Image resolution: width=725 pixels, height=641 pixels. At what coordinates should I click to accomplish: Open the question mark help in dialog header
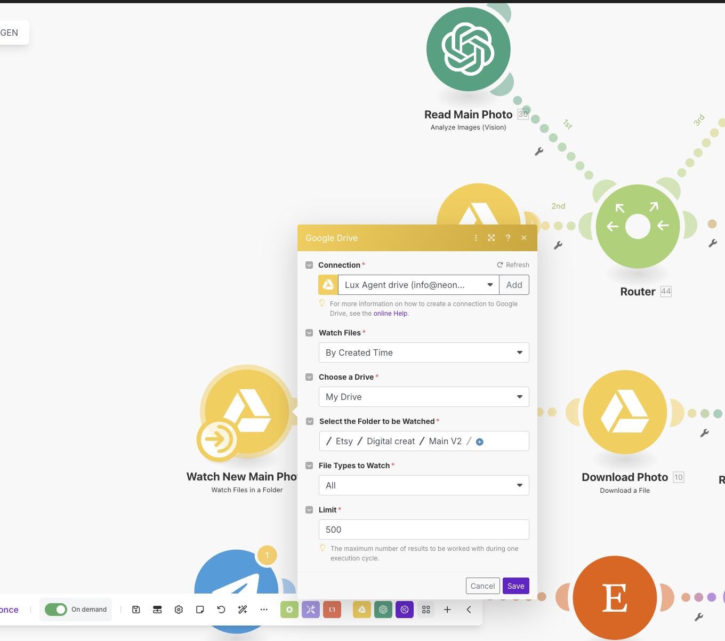tap(508, 238)
